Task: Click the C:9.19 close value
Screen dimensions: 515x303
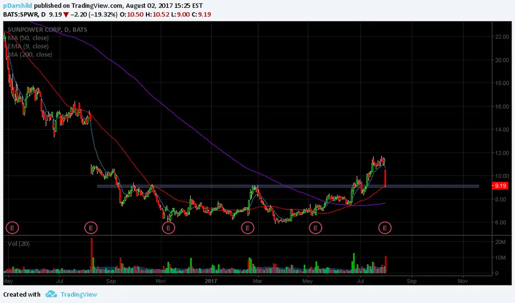Action: [x=201, y=14]
